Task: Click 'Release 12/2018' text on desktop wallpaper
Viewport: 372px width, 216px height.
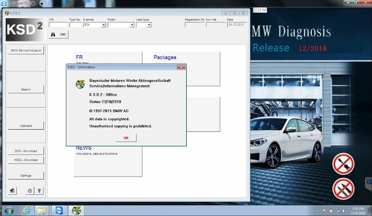Action: [x=289, y=48]
